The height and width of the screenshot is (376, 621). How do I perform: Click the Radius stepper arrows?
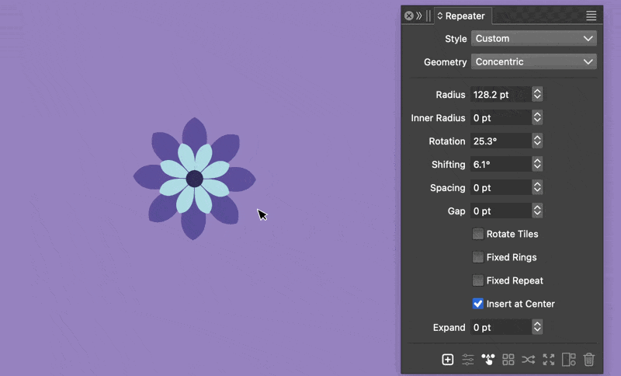coord(537,95)
